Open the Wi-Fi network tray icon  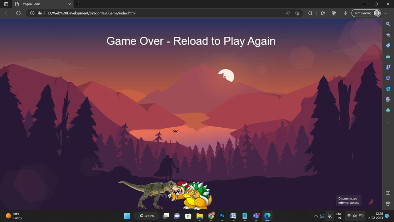point(349,216)
